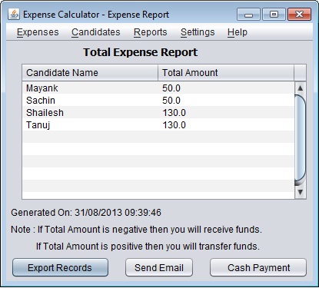The image size is (319, 288).
Task: Maximize the Expense Calculator window
Action: pyautogui.click(x=274, y=15)
